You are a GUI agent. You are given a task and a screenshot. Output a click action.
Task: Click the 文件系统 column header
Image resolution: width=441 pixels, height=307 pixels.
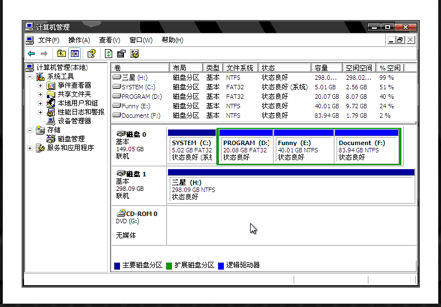[x=240, y=68]
